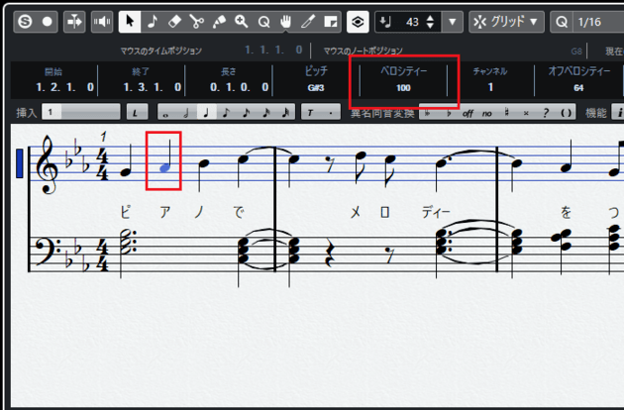Click the no enharmonic shift button

(488, 113)
